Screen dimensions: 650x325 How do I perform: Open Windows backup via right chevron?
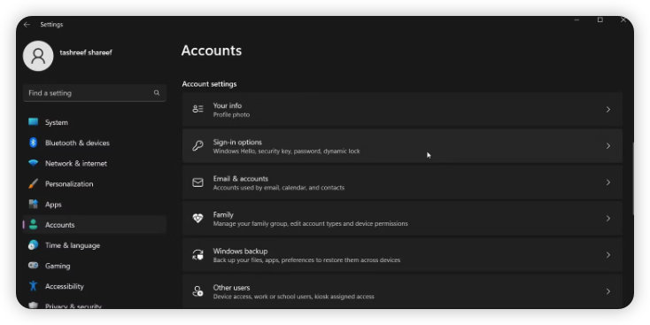(608, 255)
